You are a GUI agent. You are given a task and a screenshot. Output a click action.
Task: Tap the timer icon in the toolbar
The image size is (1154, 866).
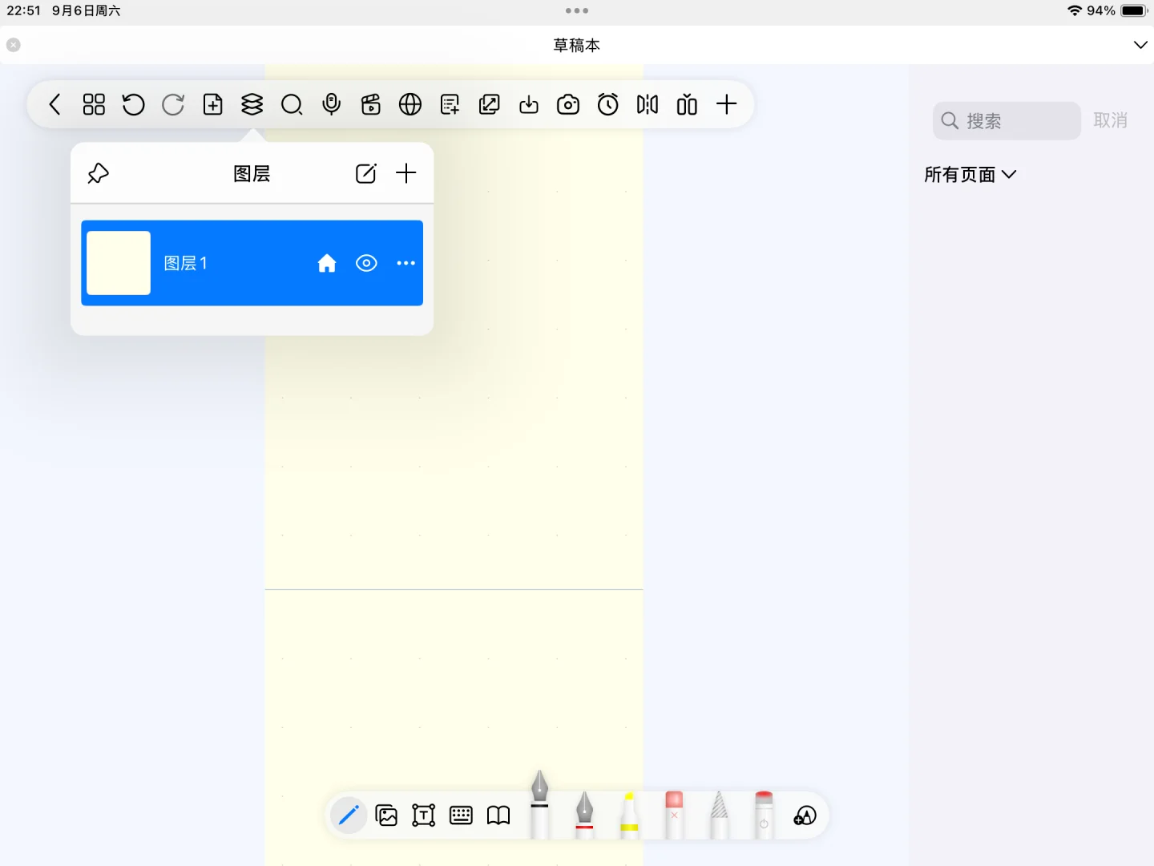[608, 104]
